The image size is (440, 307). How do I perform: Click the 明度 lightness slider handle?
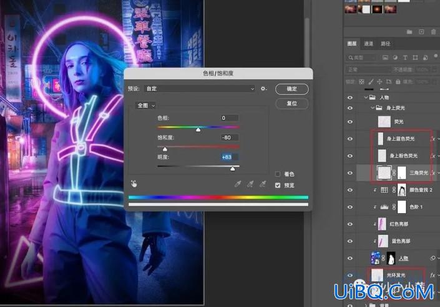click(232, 168)
